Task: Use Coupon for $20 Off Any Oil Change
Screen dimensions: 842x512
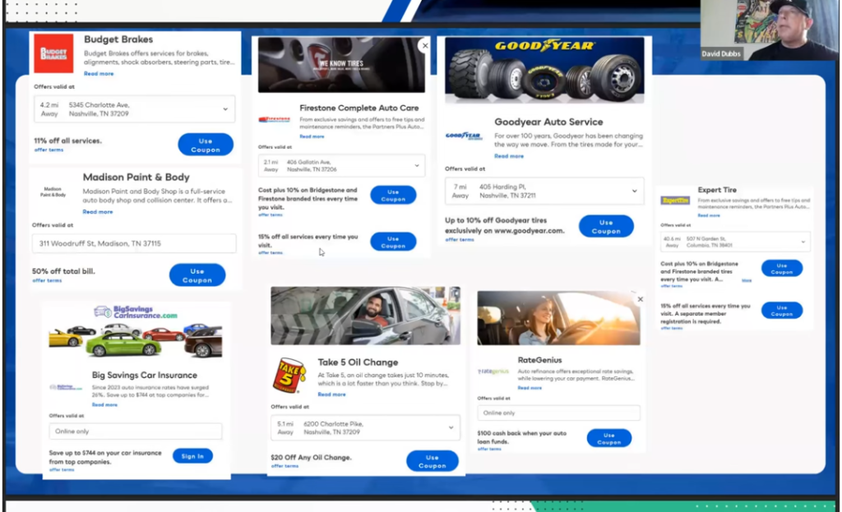Action: (432, 461)
